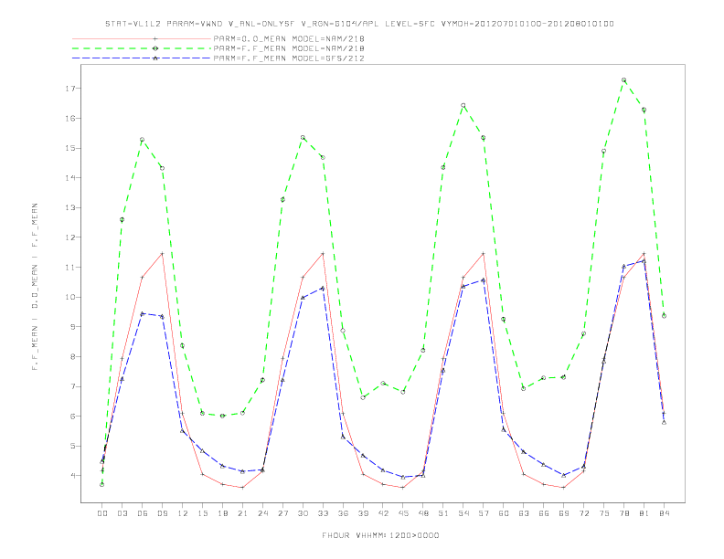Click x-axis forecast hour label 66
The height and width of the screenshot is (559, 724).
coord(544,513)
